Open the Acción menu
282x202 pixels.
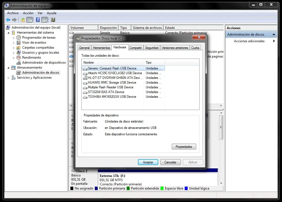click(x=28, y=13)
